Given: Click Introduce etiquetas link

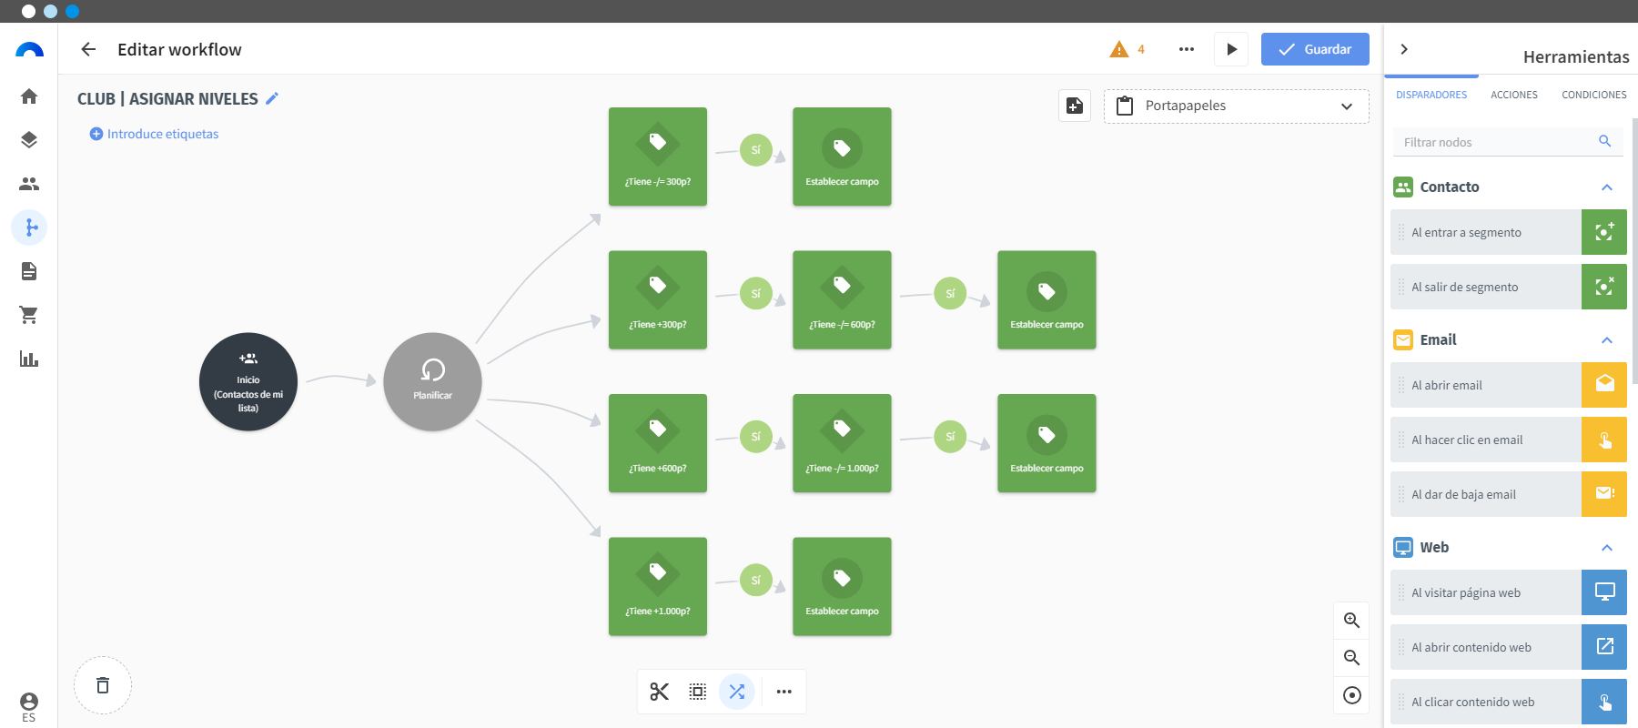Looking at the screenshot, I should [x=155, y=134].
